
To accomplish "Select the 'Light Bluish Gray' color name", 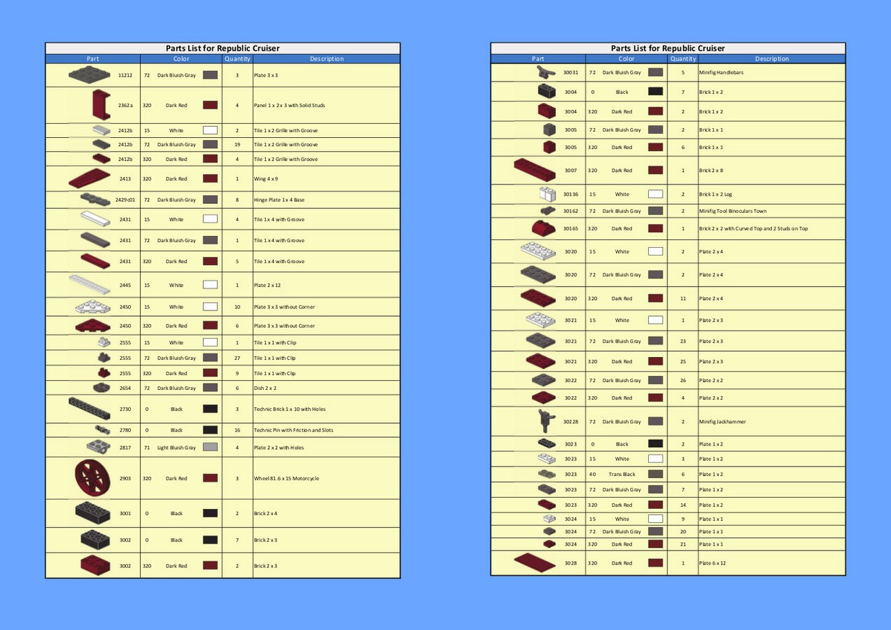I will [x=177, y=448].
